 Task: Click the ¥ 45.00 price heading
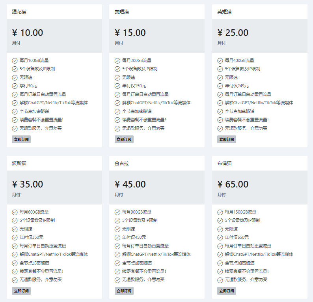tap(130, 184)
